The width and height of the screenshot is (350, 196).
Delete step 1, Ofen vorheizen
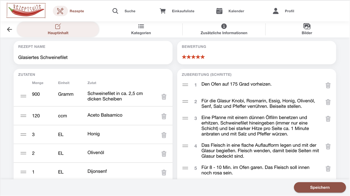pyautogui.click(x=328, y=85)
